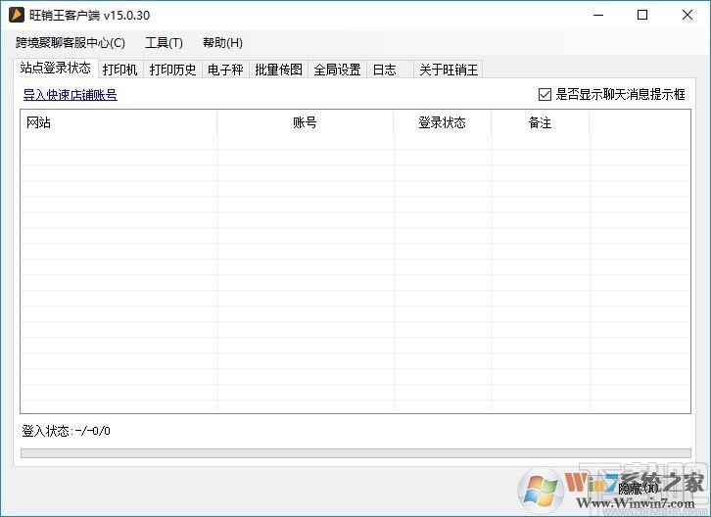Open the 电子秤 tab

pyautogui.click(x=225, y=70)
